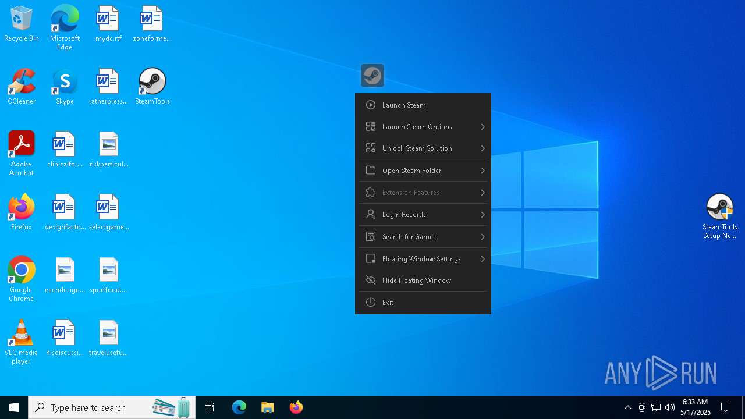Expand arrow next to Unlock Steam Solution
The image size is (745, 419).
tap(483, 148)
